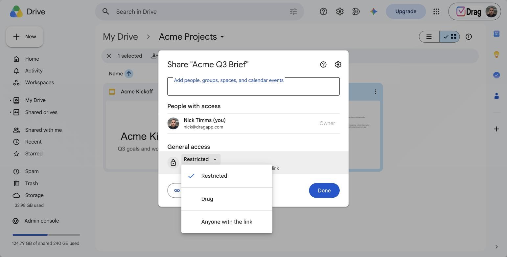
Task: Get add-ons plus icon in side panel
Action: pyautogui.click(x=496, y=129)
